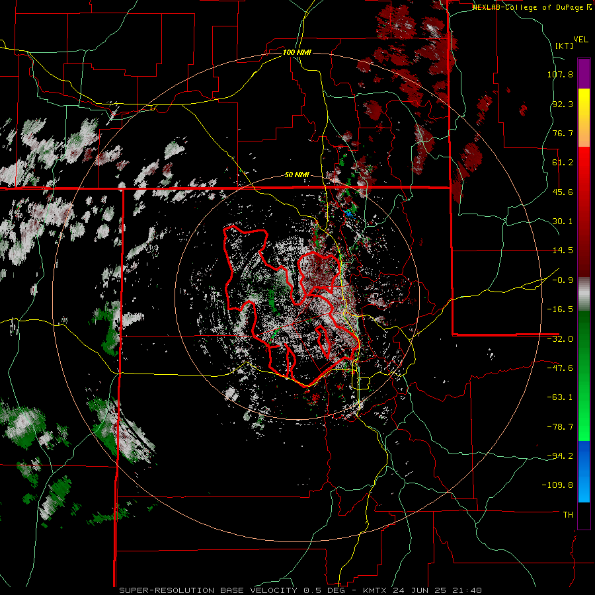The height and width of the screenshot is (595, 595).
Task: Click the TH legend label
Action: pyautogui.click(x=568, y=515)
